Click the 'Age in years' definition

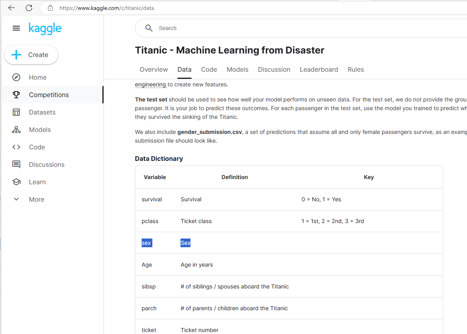197,265
